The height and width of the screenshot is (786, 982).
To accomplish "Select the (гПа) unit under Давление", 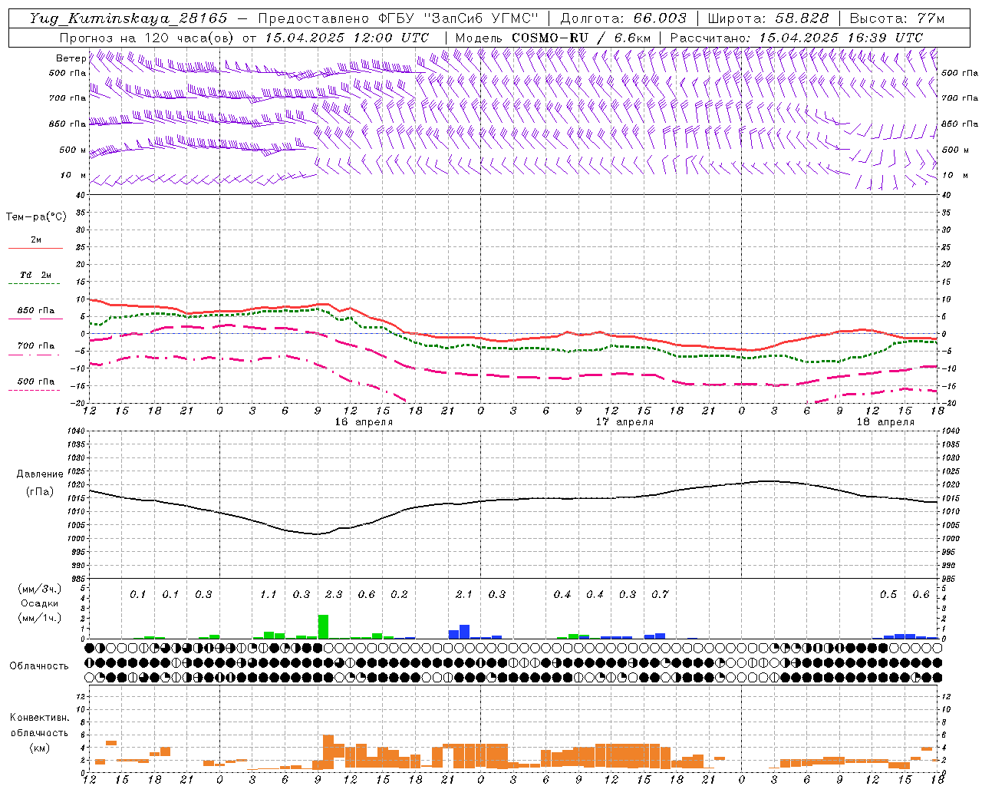I will click(40, 491).
